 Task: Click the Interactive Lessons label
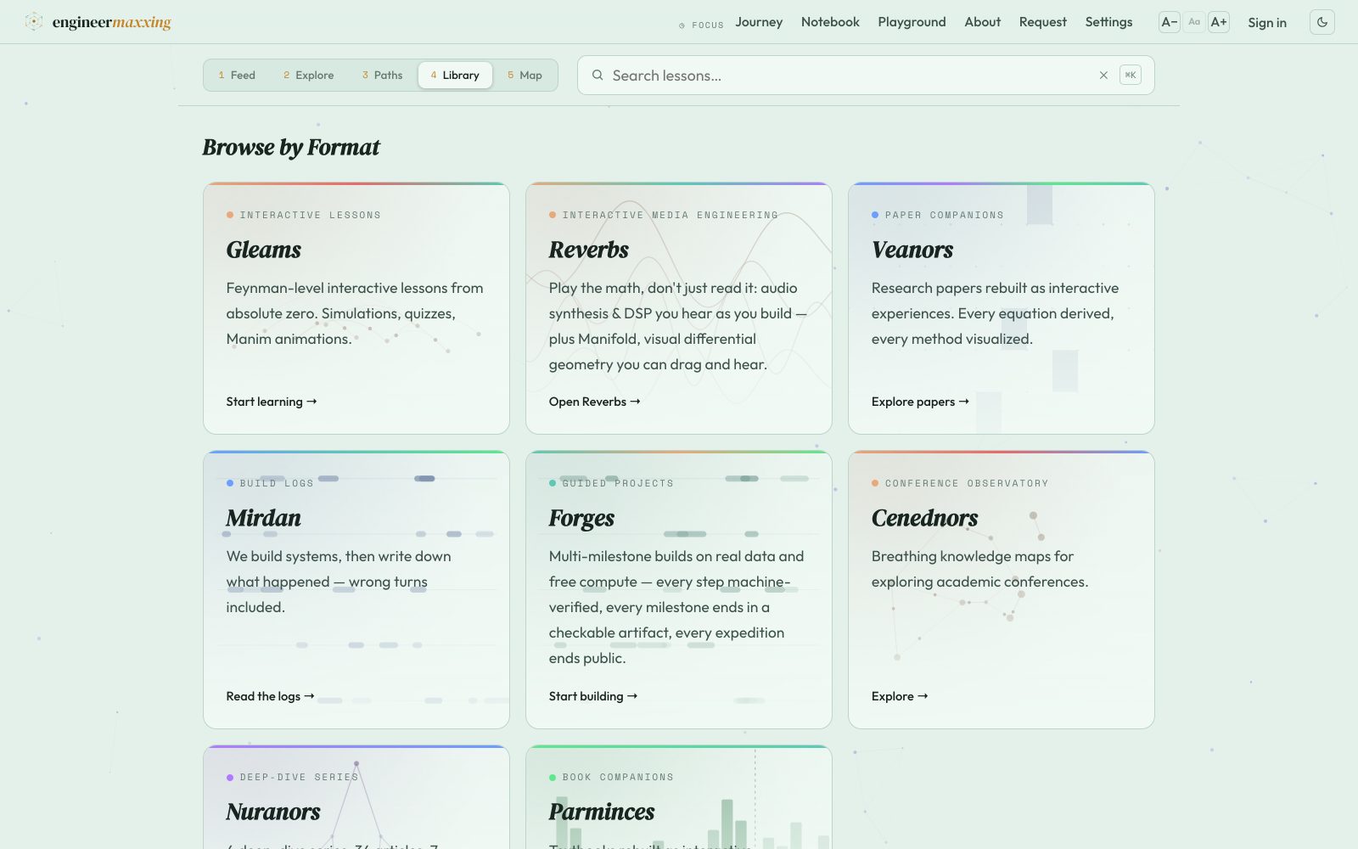310,215
